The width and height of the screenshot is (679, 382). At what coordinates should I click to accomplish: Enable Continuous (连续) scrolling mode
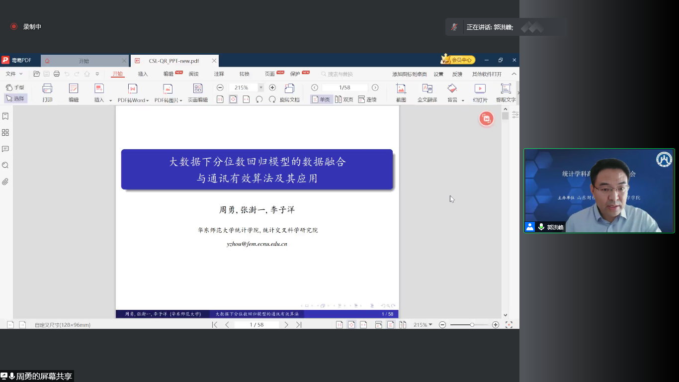point(367,99)
